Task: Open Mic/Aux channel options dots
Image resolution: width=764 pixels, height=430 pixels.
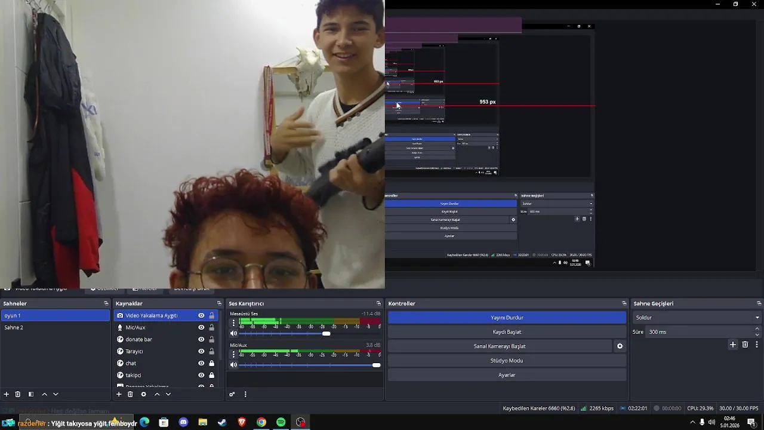Action: click(233, 354)
